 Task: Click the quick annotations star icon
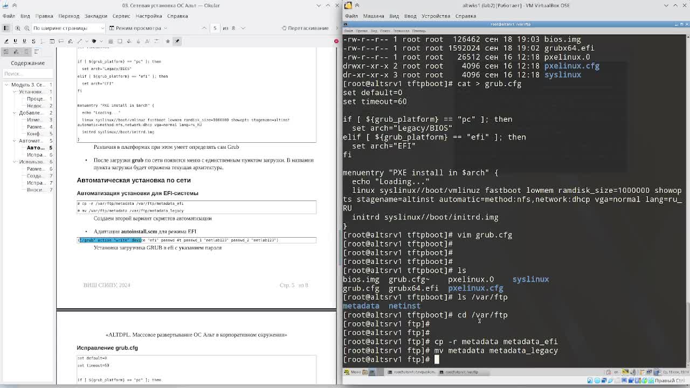[168, 41]
